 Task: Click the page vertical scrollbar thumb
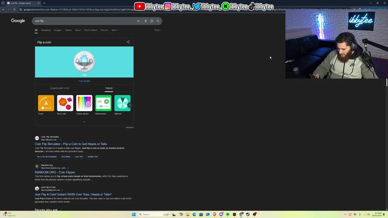pyautogui.click(x=386, y=82)
